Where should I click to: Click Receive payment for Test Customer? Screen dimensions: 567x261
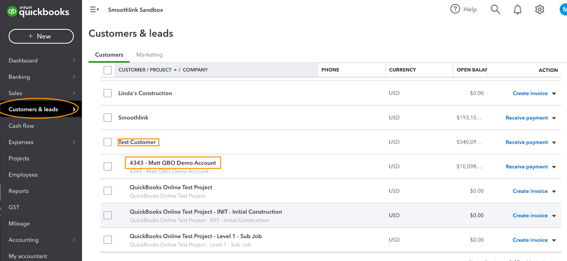(x=527, y=142)
